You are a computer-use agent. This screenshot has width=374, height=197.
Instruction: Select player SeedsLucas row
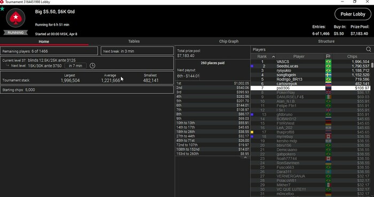[311, 66]
